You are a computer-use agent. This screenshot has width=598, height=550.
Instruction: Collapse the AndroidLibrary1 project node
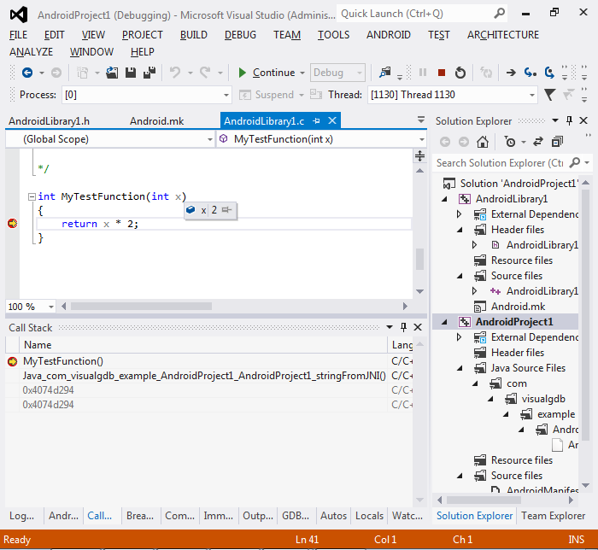[x=444, y=199]
